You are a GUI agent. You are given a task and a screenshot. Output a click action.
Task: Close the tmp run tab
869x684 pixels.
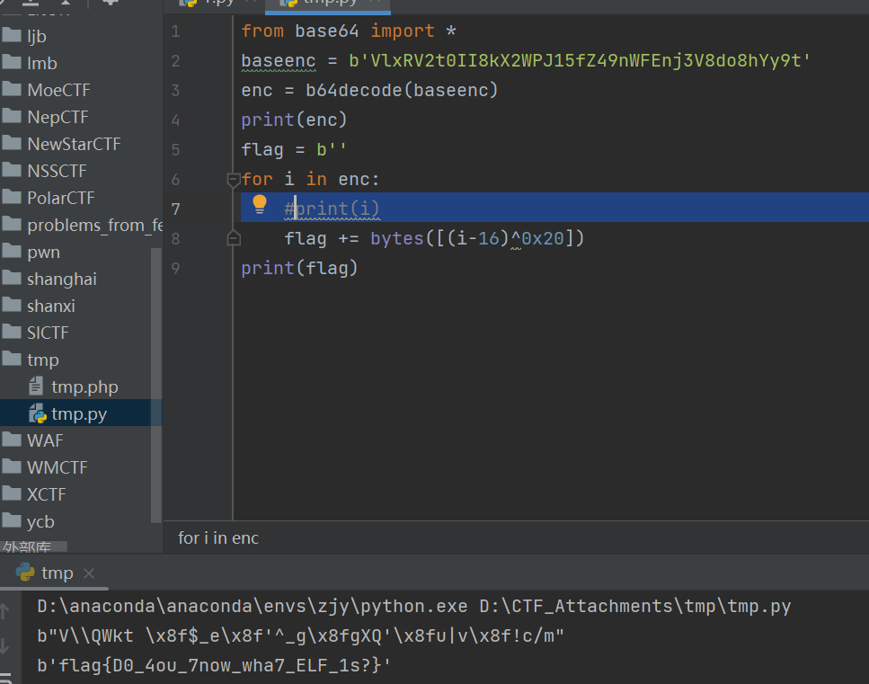click(89, 573)
